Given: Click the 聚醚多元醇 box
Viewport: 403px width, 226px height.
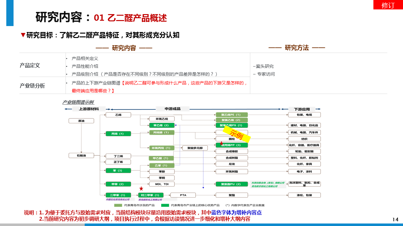Looking at the screenshot, I should [x=195, y=148].
